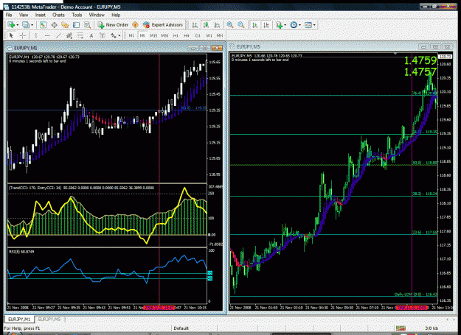Open the Strategy Tester icon
This screenshot has width=461, height=335.
[87, 25]
